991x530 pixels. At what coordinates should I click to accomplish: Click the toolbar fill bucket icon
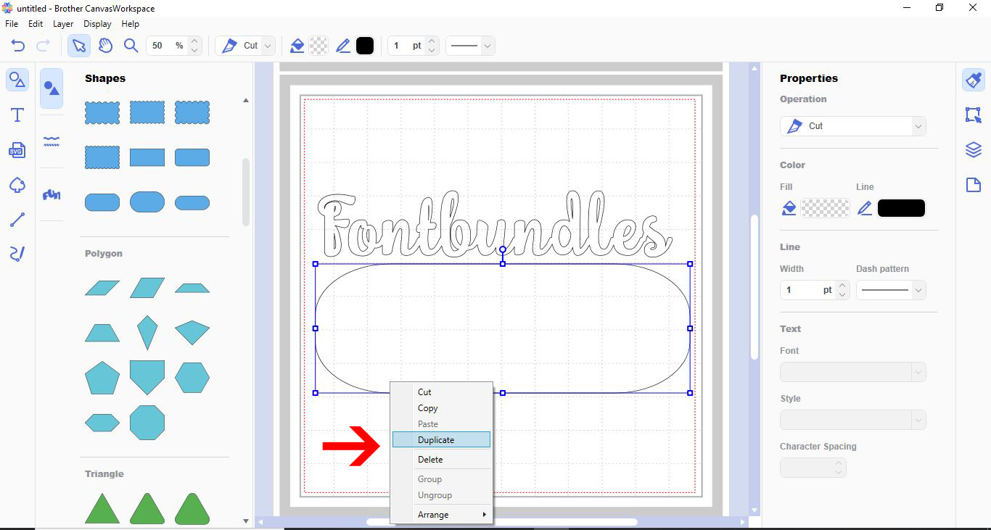coord(297,46)
